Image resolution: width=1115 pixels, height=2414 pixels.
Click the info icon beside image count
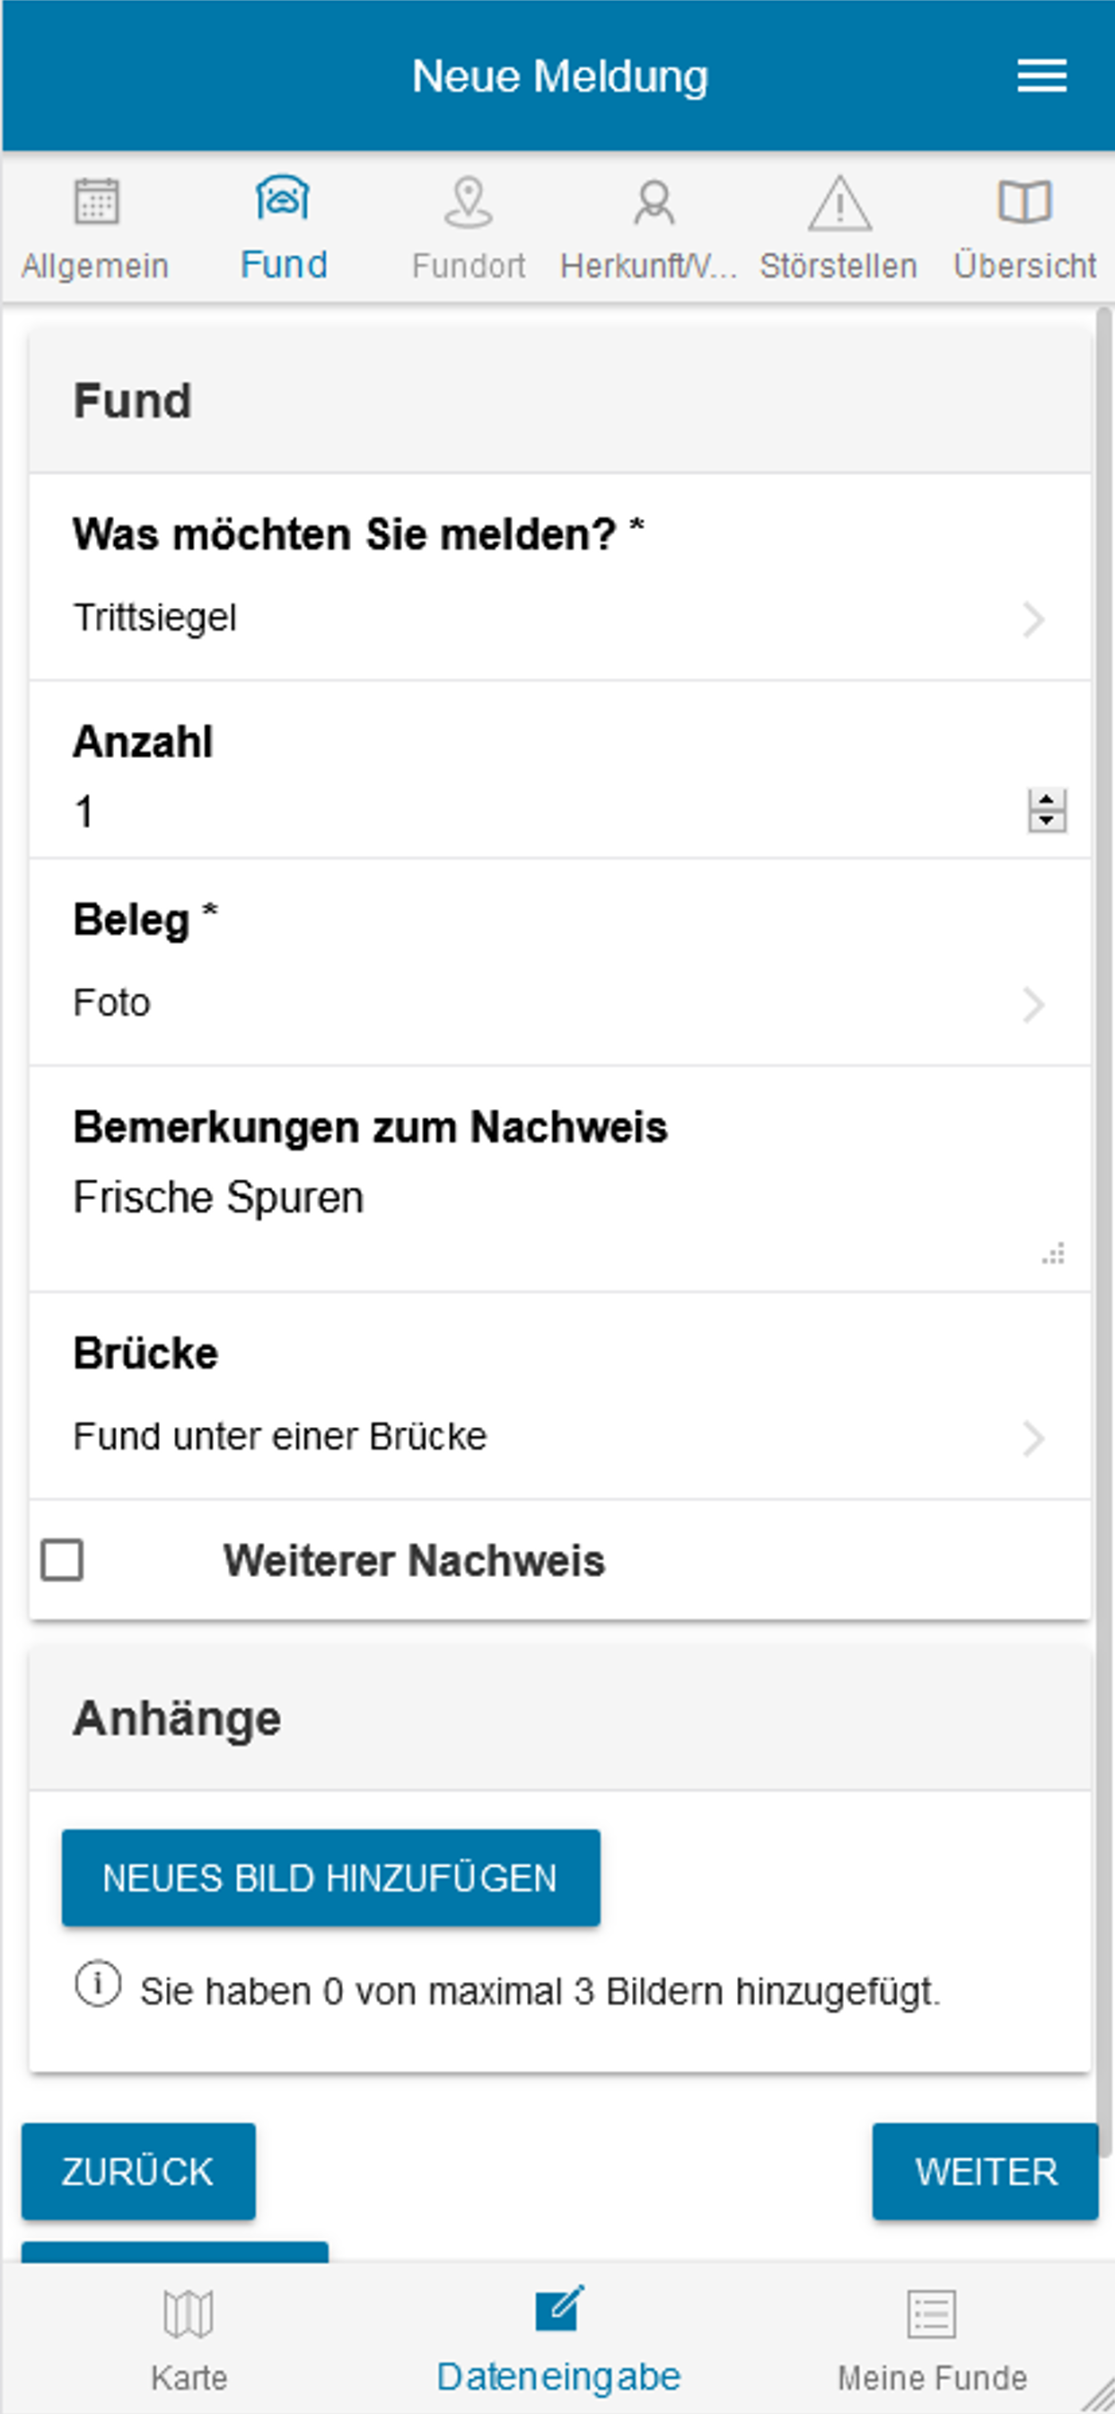98,1984
